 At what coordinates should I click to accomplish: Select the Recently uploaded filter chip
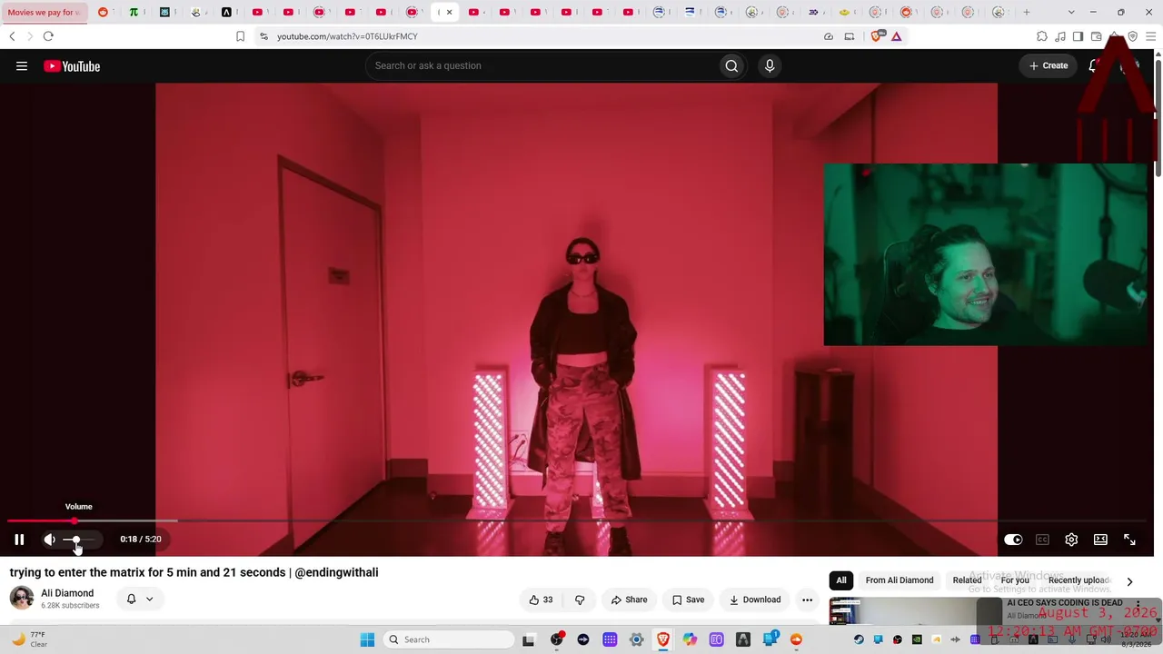pyautogui.click(x=1079, y=580)
